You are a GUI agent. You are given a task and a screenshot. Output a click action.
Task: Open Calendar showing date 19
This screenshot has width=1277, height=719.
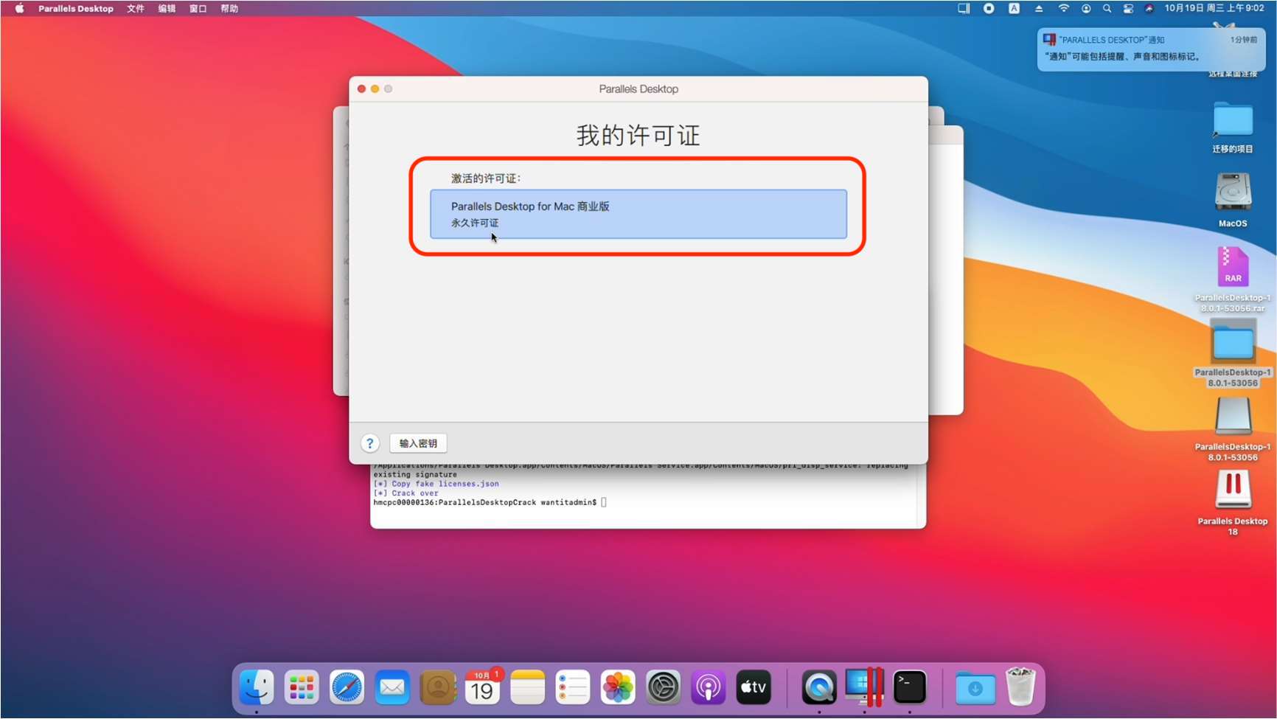(482, 687)
